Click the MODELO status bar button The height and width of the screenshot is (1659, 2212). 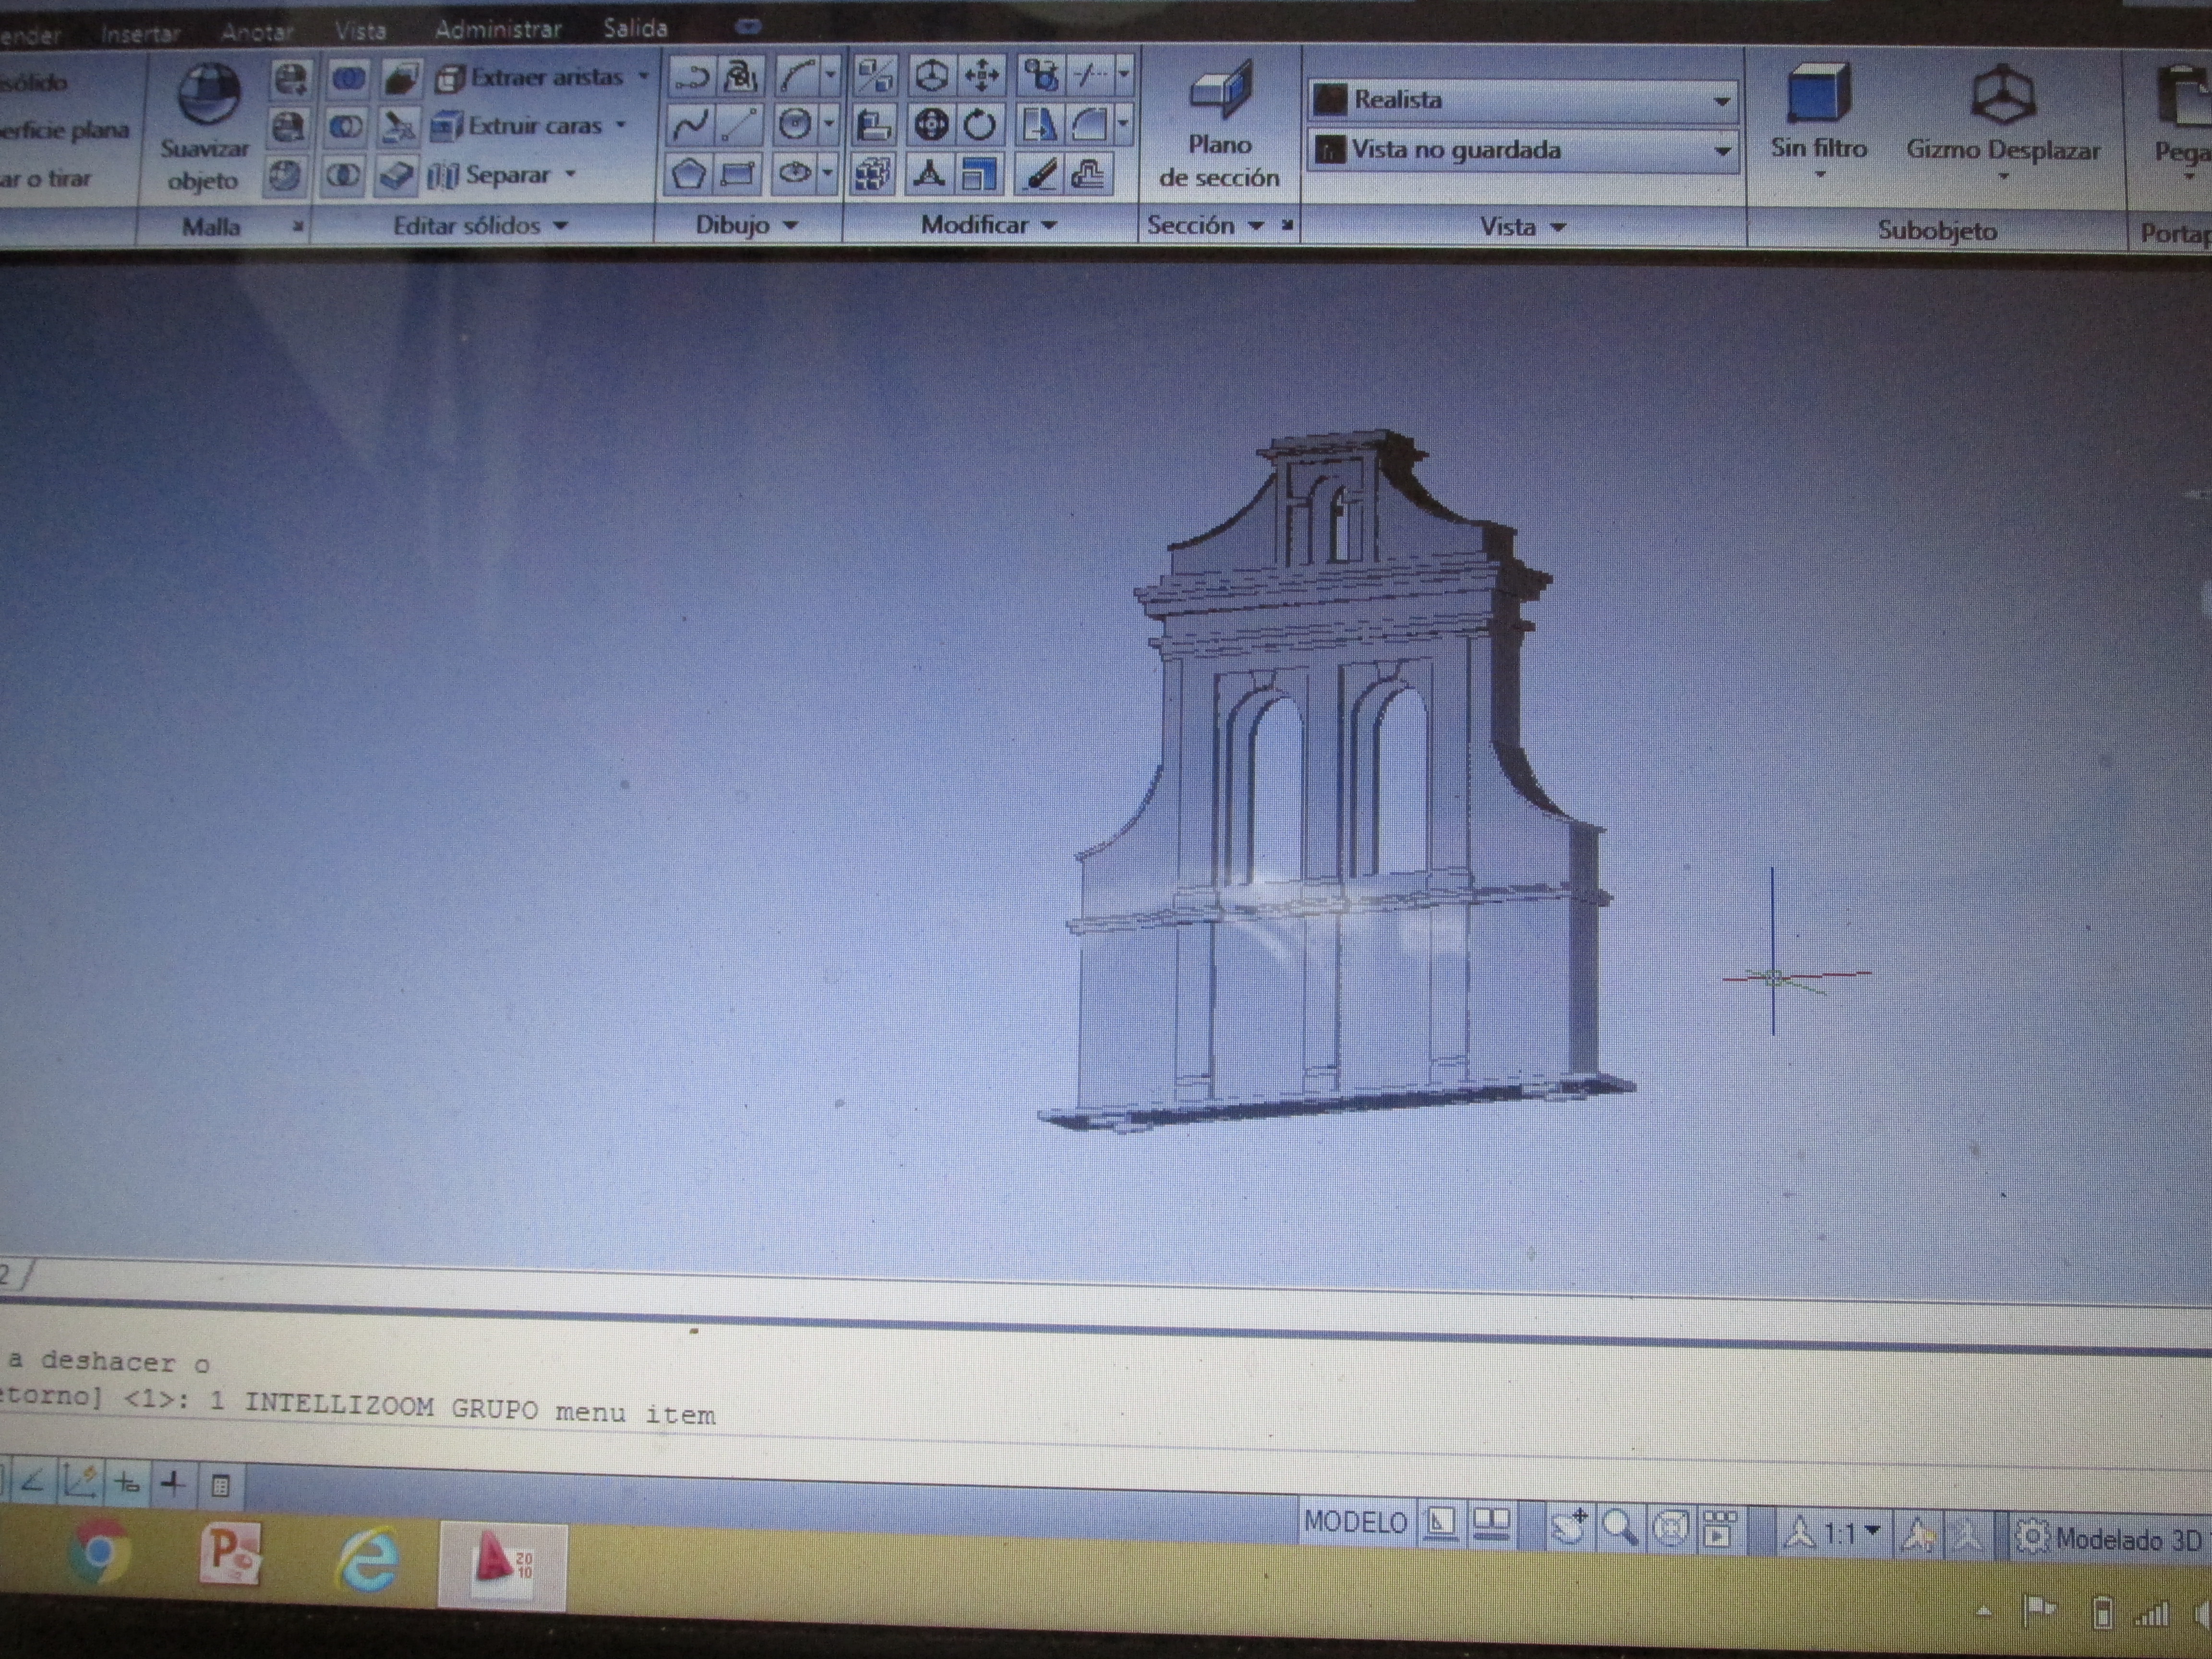(x=1356, y=1522)
